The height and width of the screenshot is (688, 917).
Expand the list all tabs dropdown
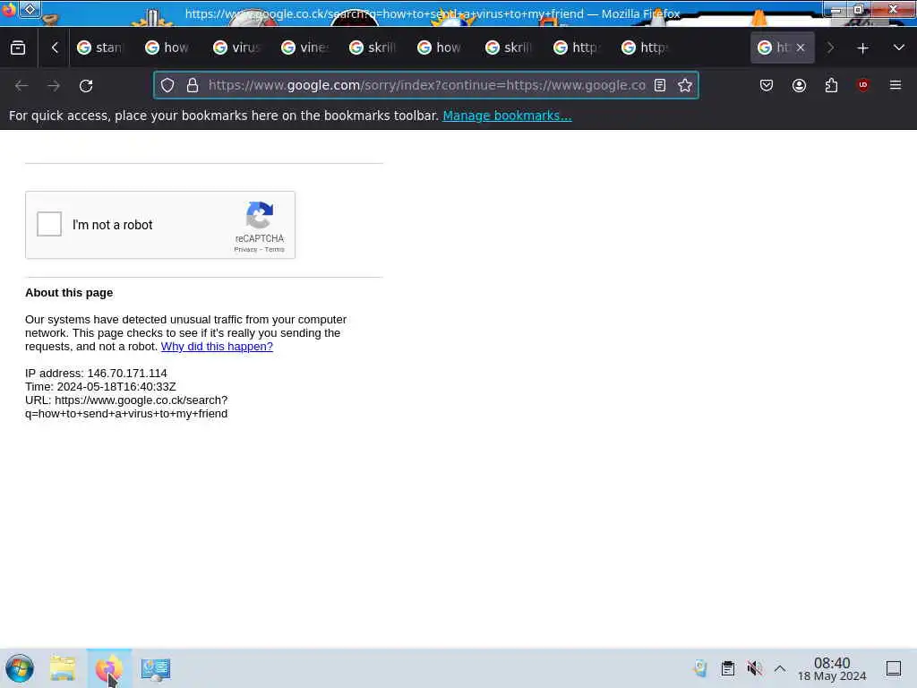[x=899, y=47]
